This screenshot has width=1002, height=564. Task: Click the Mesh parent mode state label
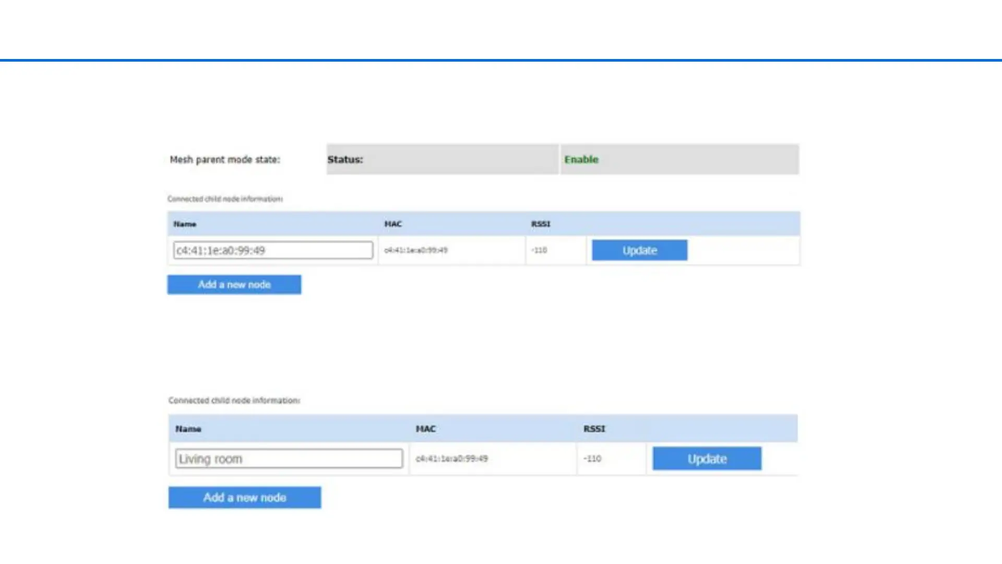tap(224, 159)
